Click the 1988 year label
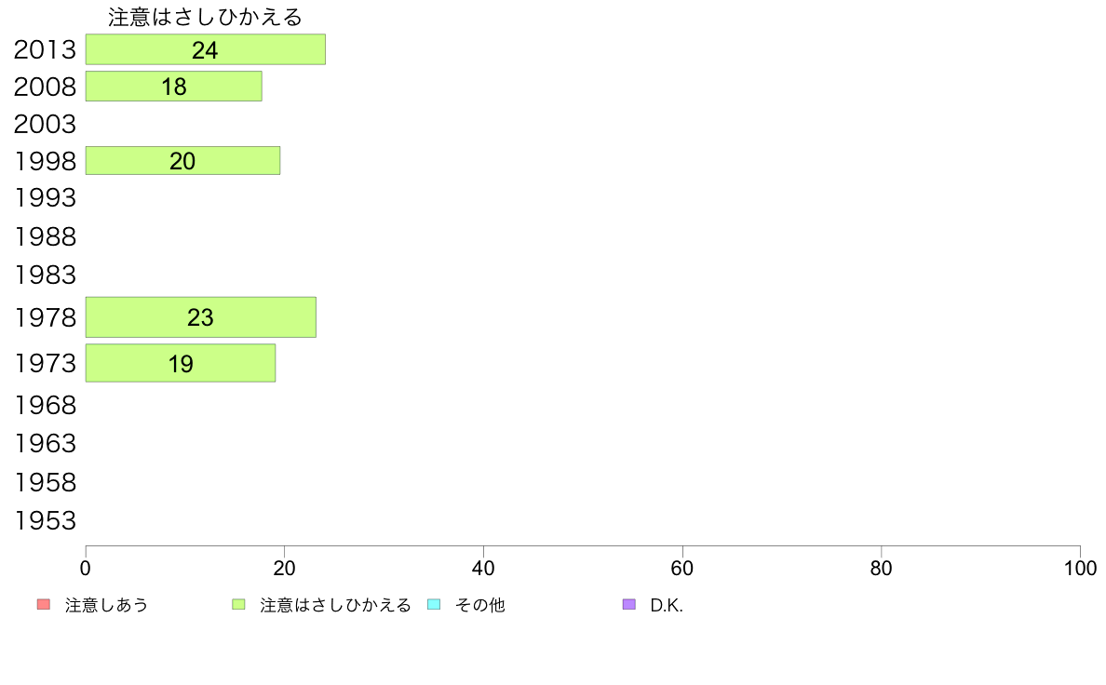This screenshot has width=1106, height=685. (x=45, y=237)
